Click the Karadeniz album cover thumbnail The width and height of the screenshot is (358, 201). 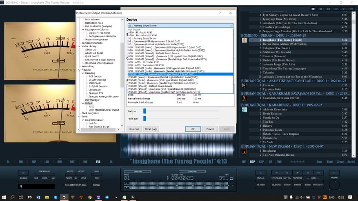[244, 110]
